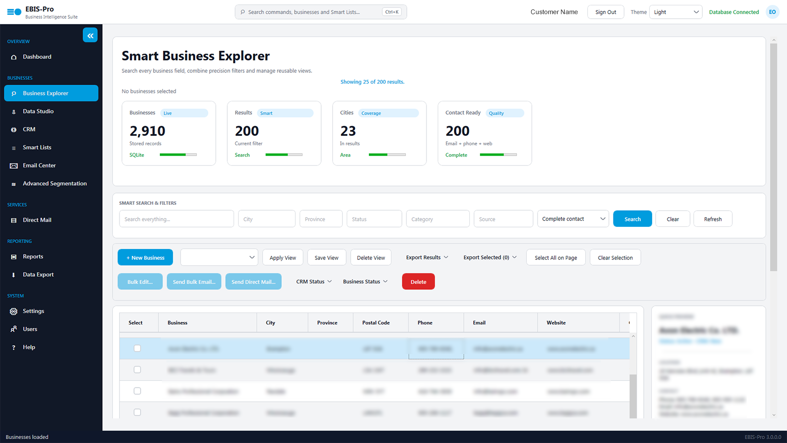787x443 pixels.
Task: Open the Complete contact filter dropdown
Action: (x=573, y=219)
